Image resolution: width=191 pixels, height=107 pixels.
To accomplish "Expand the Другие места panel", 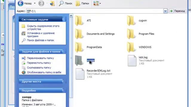I will 63,81.
